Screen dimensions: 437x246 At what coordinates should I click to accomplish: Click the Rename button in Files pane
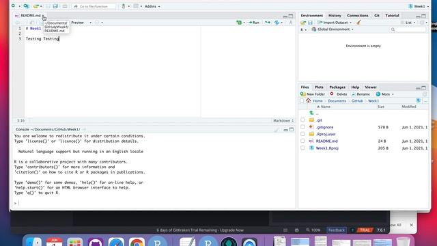tap(361, 94)
